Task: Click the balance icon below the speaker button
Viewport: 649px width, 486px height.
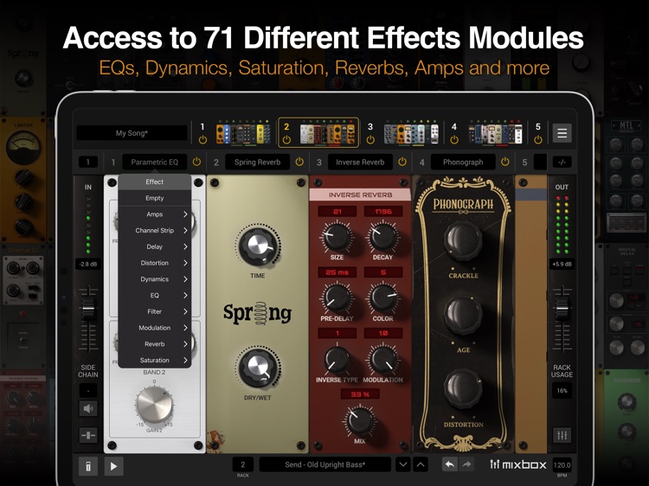Action: 88,435
